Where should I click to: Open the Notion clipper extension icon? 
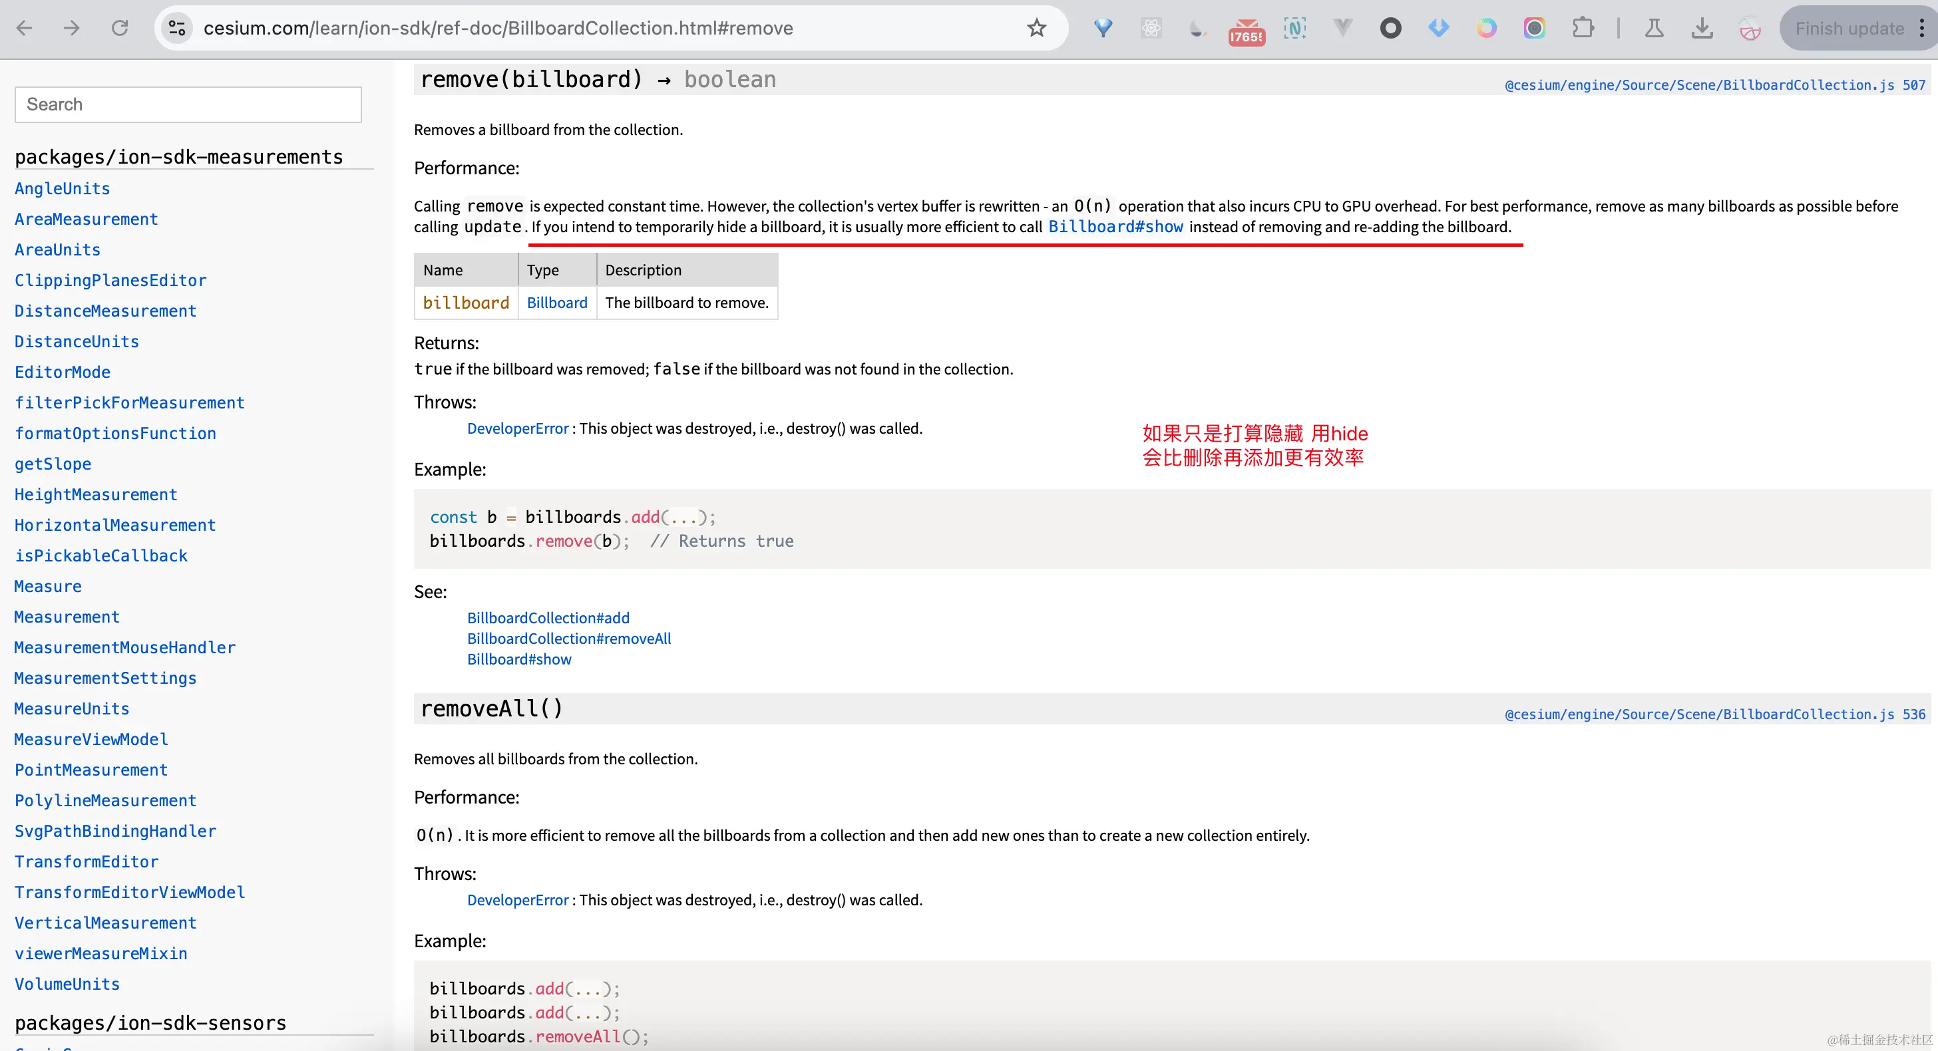click(1296, 28)
